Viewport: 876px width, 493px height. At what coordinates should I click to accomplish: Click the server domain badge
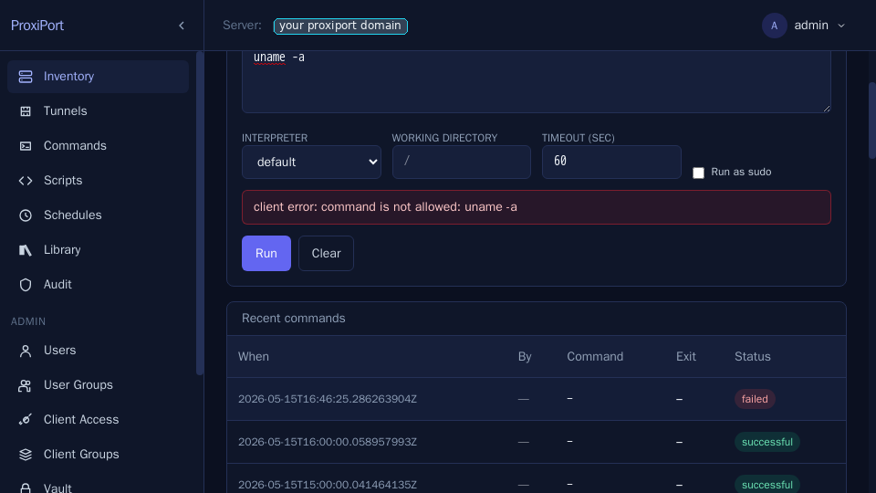pyautogui.click(x=340, y=26)
